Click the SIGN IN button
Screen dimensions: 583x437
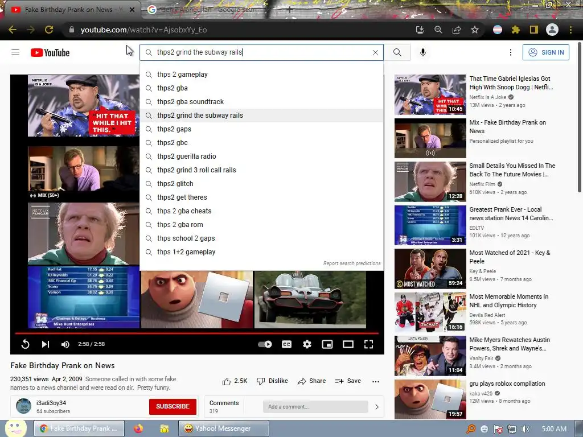546,52
